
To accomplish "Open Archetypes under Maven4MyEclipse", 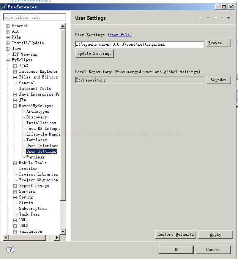I will tap(38, 112).
